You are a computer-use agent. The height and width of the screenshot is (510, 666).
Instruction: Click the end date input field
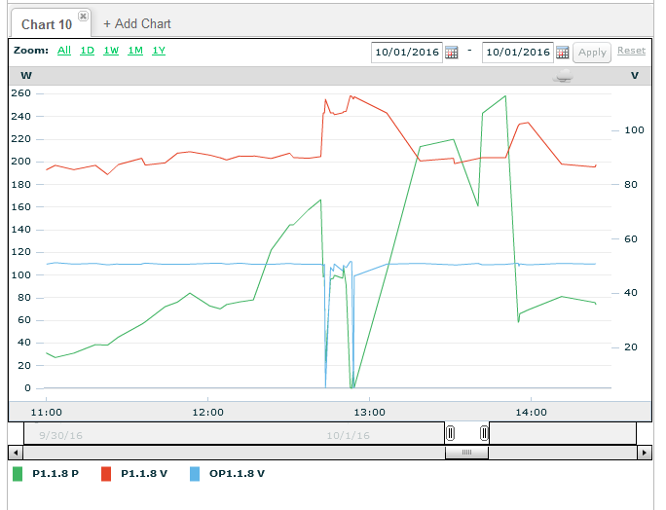pyautogui.click(x=518, y=53)
